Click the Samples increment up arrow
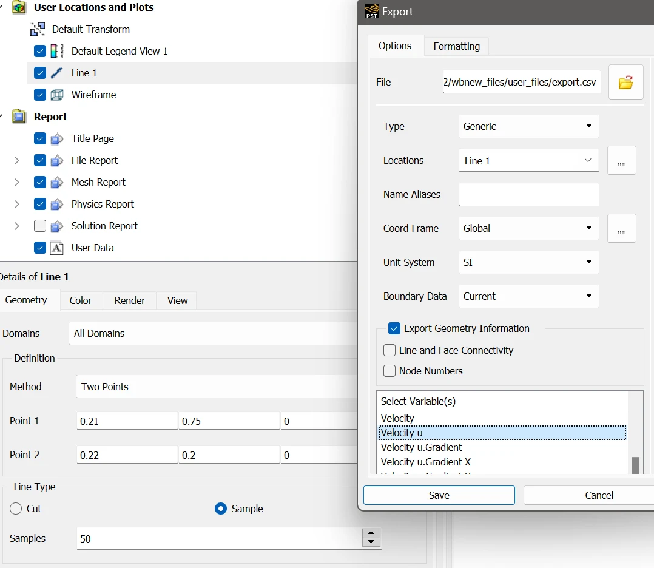The width and height of the screenshot is (654, 568). [371, 533]
